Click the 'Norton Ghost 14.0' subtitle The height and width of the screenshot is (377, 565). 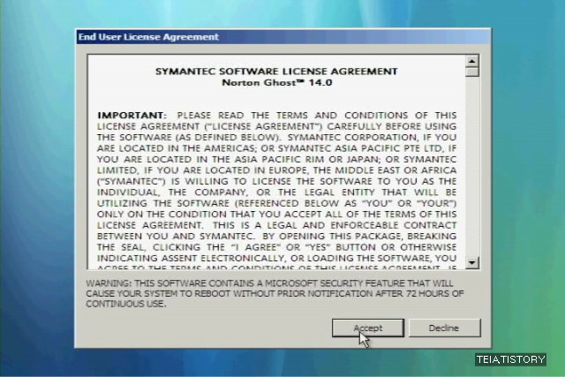(276, 82)
